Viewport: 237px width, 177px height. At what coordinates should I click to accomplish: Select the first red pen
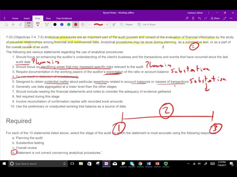[29, 25]
